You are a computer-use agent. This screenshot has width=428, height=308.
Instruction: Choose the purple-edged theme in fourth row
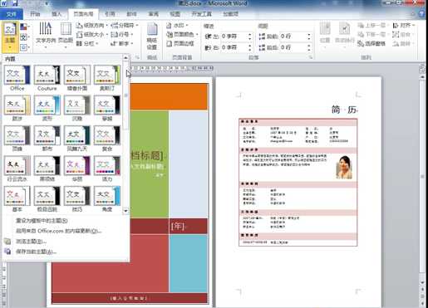point(77,165)
